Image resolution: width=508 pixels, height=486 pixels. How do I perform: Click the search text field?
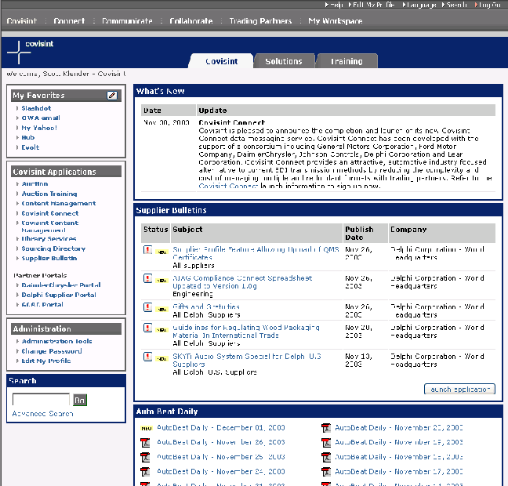tap(41, 400)
